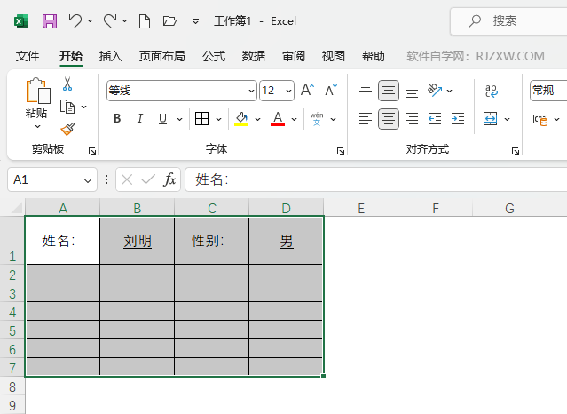The width and height of the screenshot is (567, 414).
Task: Expand the 粘贴 paste options arrow
Action: [x=37, y=126]
